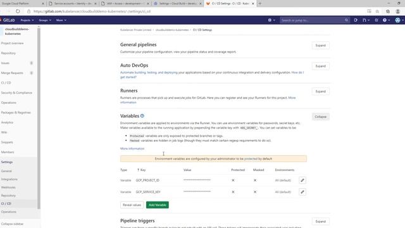The height and width of the screenshot is (228, 405).
Task: Switch to IAM access browser tab
Action: pos(125,4)
